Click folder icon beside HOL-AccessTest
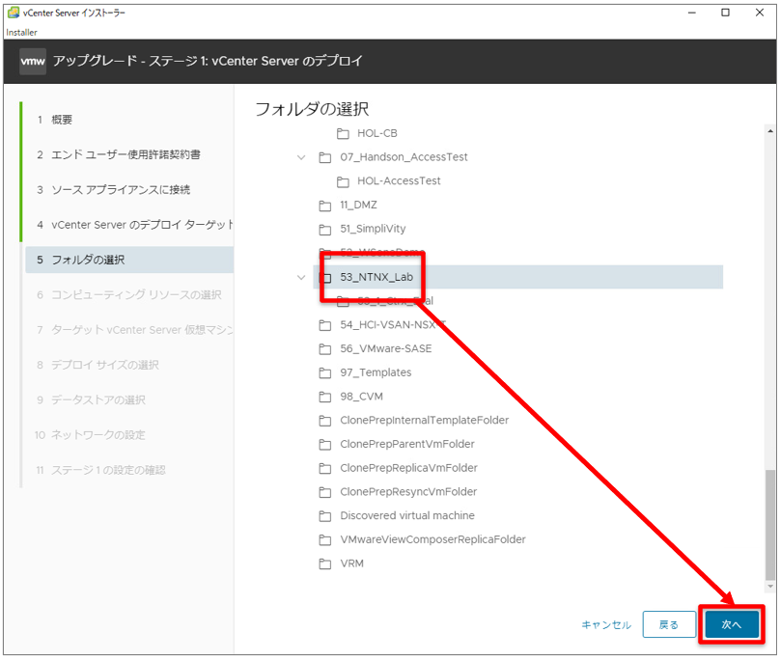 [343, 181]
